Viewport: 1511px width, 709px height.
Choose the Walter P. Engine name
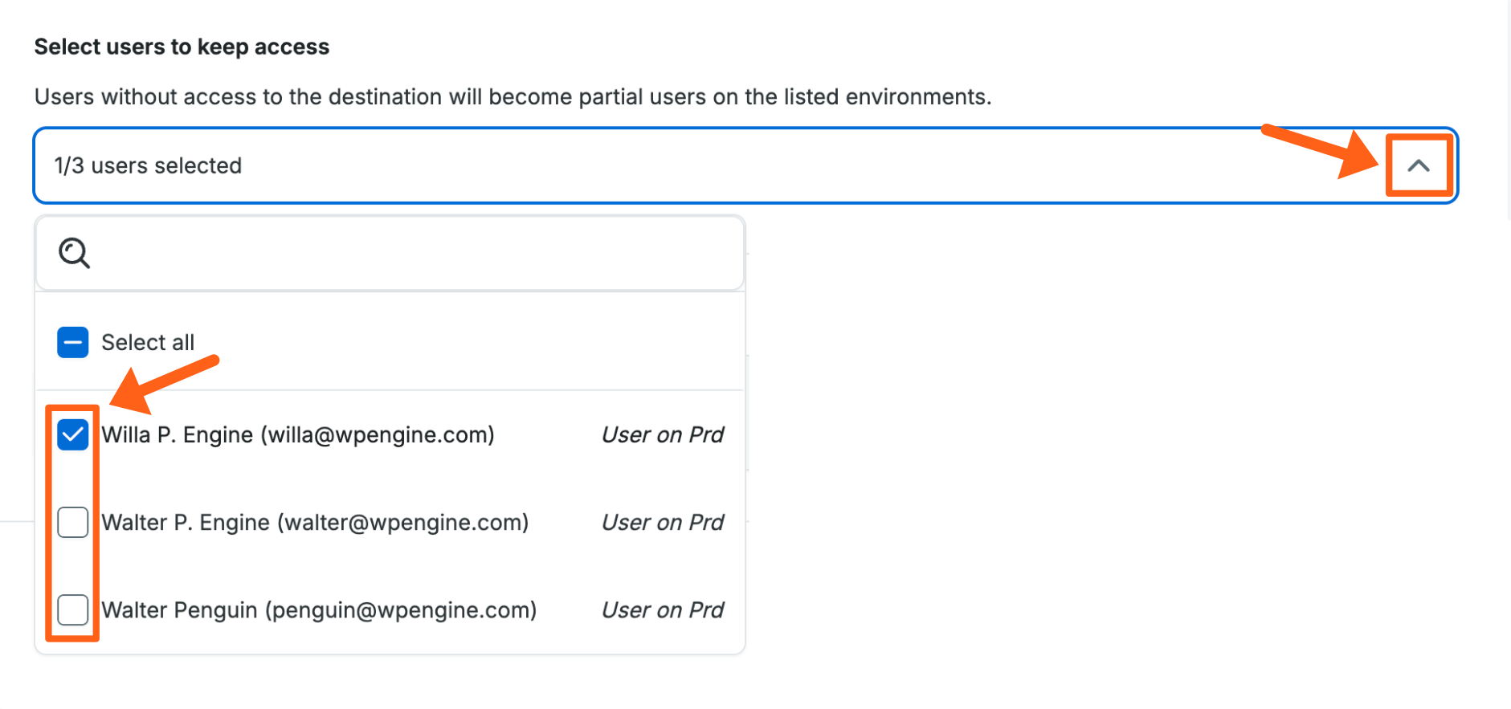(186, 522)
